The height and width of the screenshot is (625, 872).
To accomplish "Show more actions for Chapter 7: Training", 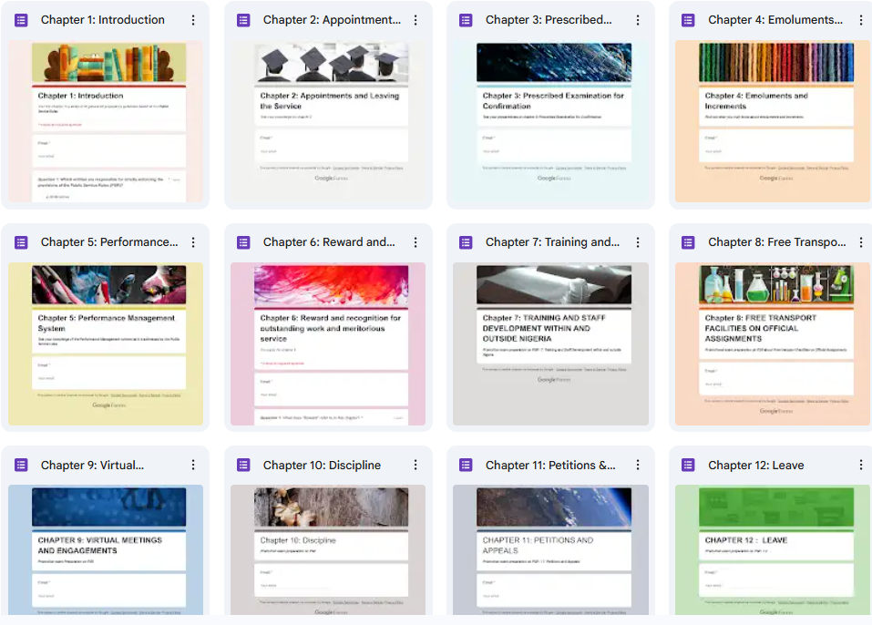I will [x=638, y=242].
